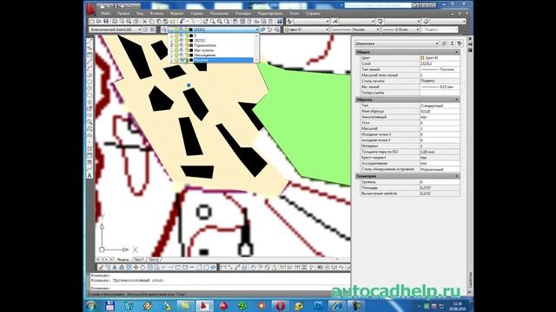Screen dimensions: 556x312
Task: Click the Properties palette auto-hide icon
Action: pos(470,44)
